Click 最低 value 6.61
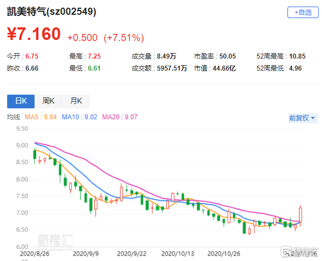Screen dimensions: 322x261 (94, 68)
